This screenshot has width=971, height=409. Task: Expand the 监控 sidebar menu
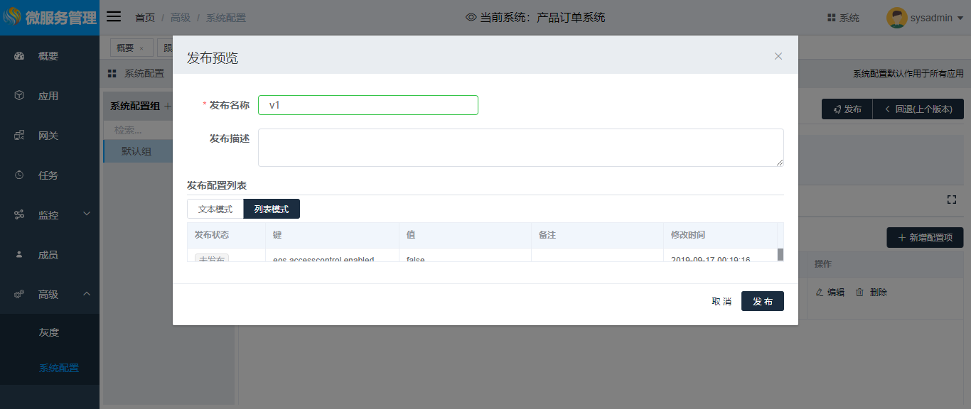tap(50, 215)
